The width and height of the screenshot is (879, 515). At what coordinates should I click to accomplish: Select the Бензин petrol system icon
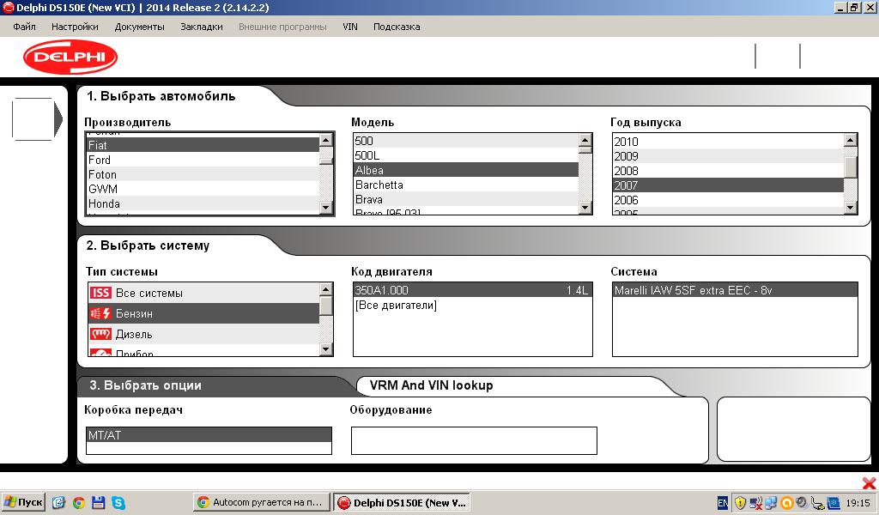(x=101, y=313)
